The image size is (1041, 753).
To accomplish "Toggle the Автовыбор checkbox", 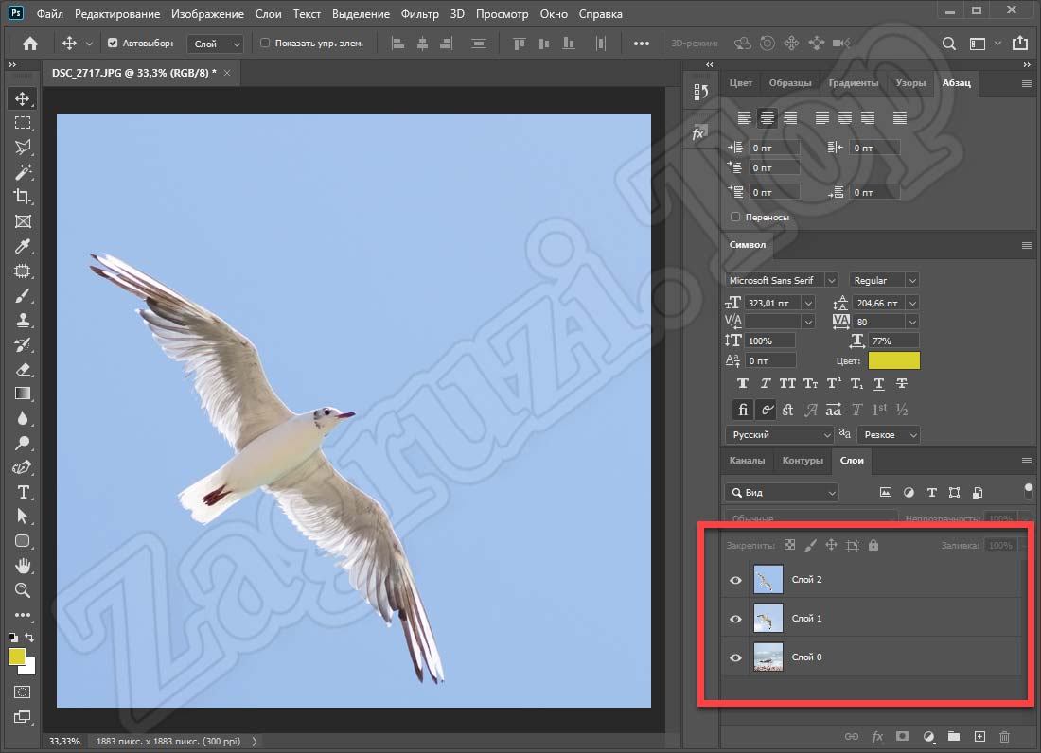I will [x=114, y=44].
